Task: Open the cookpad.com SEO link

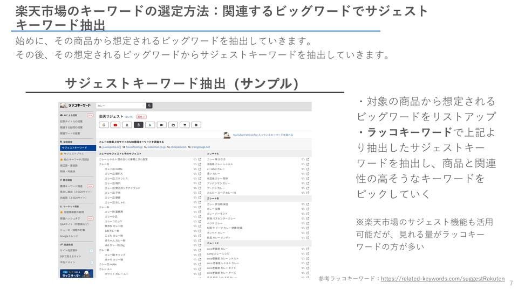Action: point(179,147)
